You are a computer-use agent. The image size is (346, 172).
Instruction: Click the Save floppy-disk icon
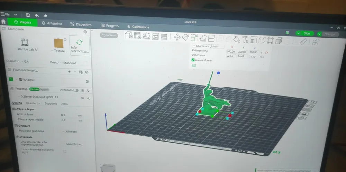[28, 15]
